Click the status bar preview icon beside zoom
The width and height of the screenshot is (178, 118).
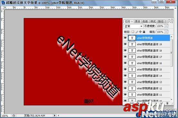coord(14,115)
